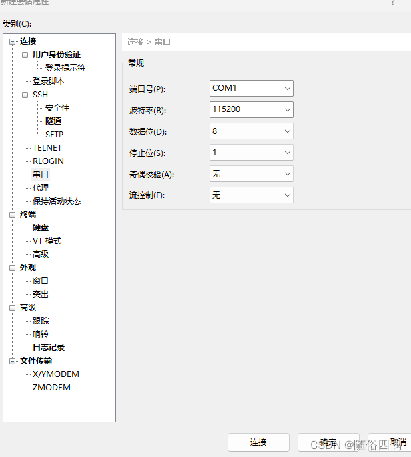Viewport: 411px width, 457px height.
Task: Collapse the 外观 tree node
Action: pos(12,268)
